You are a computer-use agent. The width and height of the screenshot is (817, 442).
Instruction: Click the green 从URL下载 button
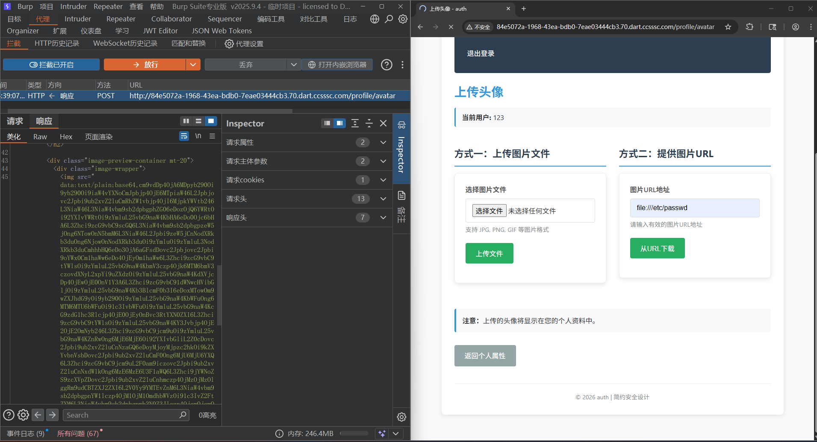(x=657, y=248)
